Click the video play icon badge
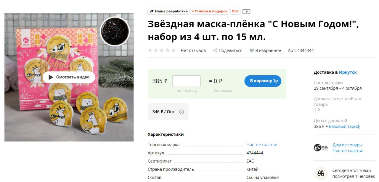Viewport: 379px width, 182px height. coord(246,12)
